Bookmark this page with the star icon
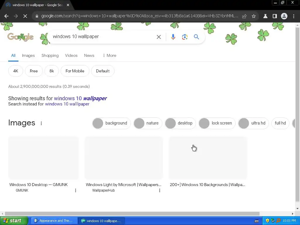Image resolution: width=300 pixels, height=225 pixels. (x=254, y=16)
